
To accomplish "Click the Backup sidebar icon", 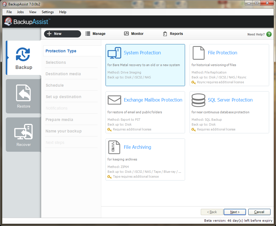I will click(x=23, y=54).
